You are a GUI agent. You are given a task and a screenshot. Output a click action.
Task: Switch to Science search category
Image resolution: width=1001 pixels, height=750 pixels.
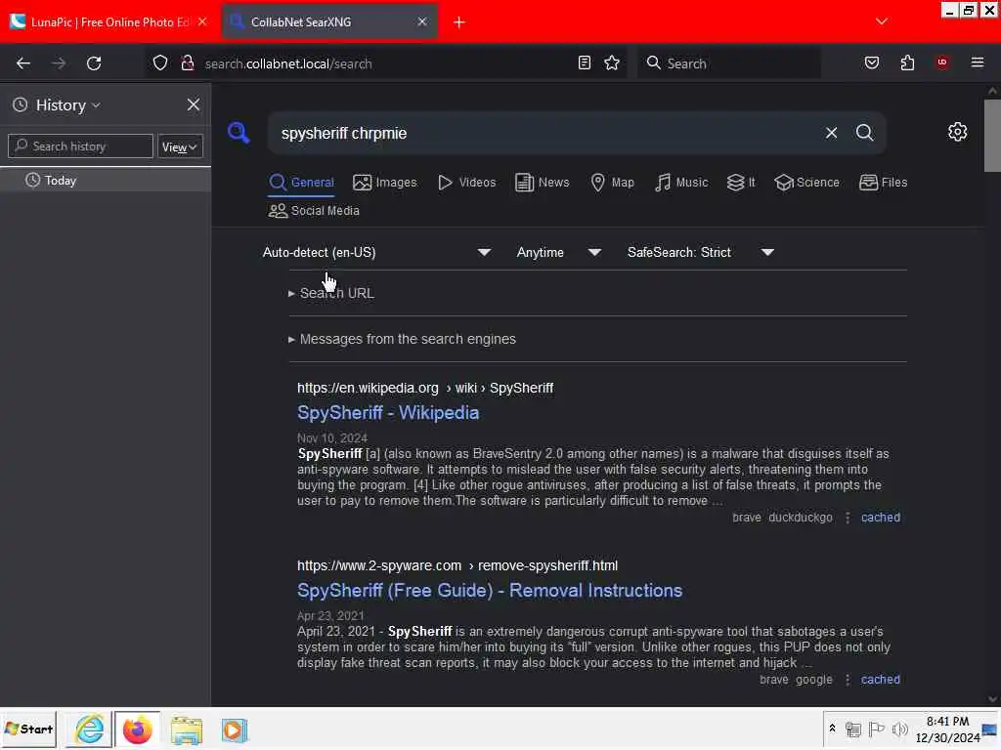click(x=806, y=183)
